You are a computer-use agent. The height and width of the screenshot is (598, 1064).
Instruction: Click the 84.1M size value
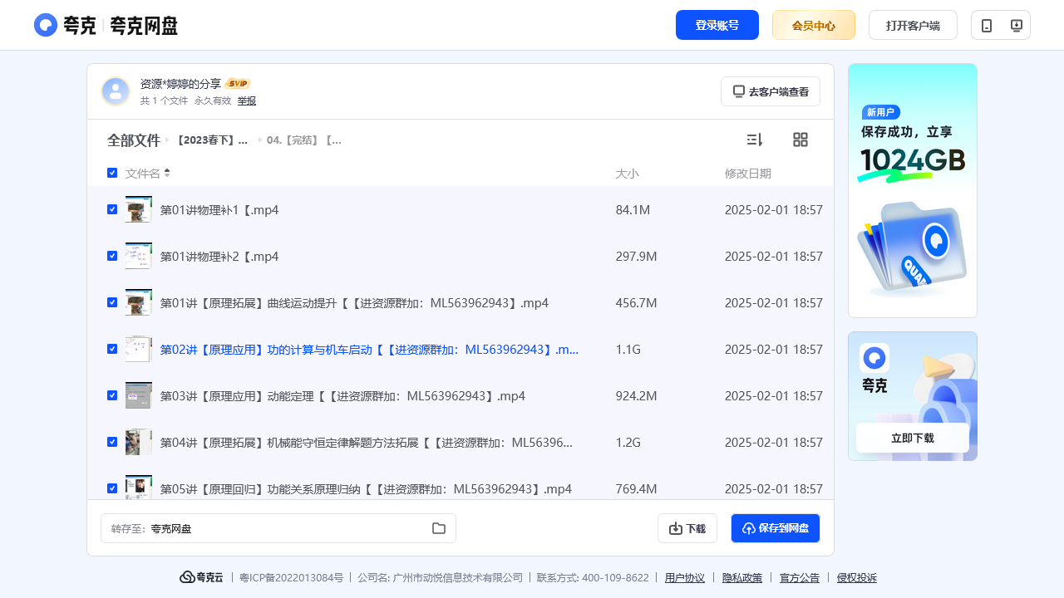pyautogui.click(x=633, y=209)
